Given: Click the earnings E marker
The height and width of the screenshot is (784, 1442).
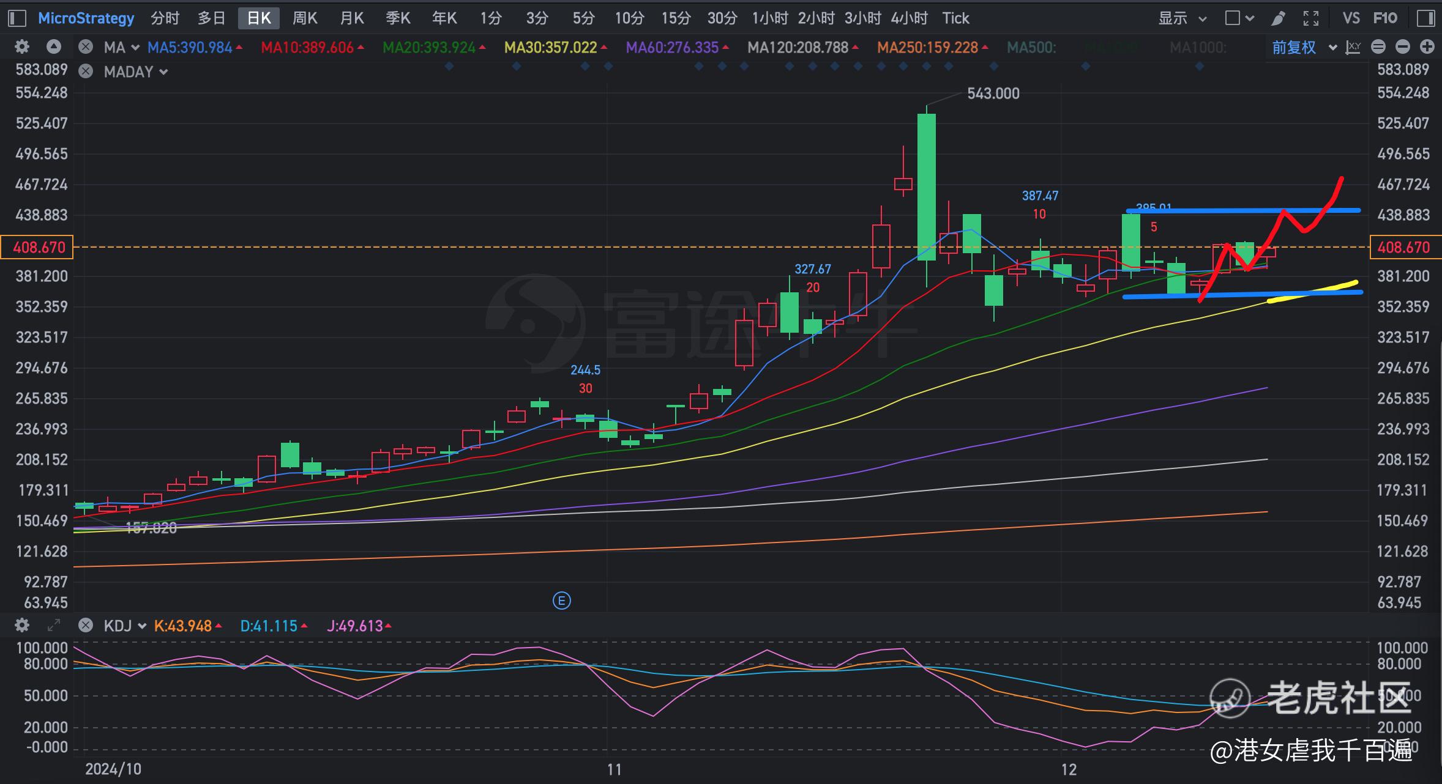Looking at the screenshot, I should (562, 601).
